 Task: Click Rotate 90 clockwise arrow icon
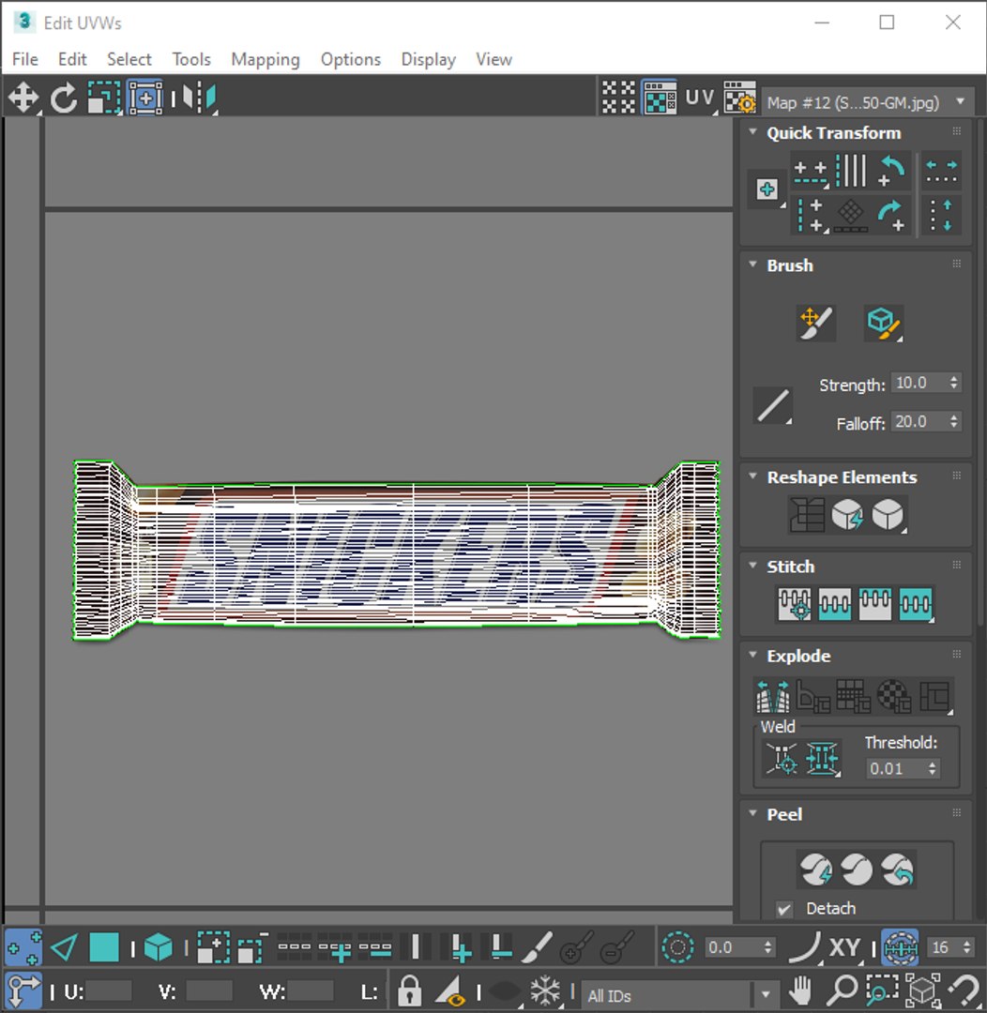[x=892, y=215]
